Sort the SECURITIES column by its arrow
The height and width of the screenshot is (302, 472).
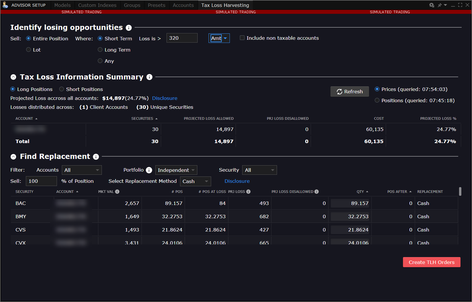pos(156,118)
